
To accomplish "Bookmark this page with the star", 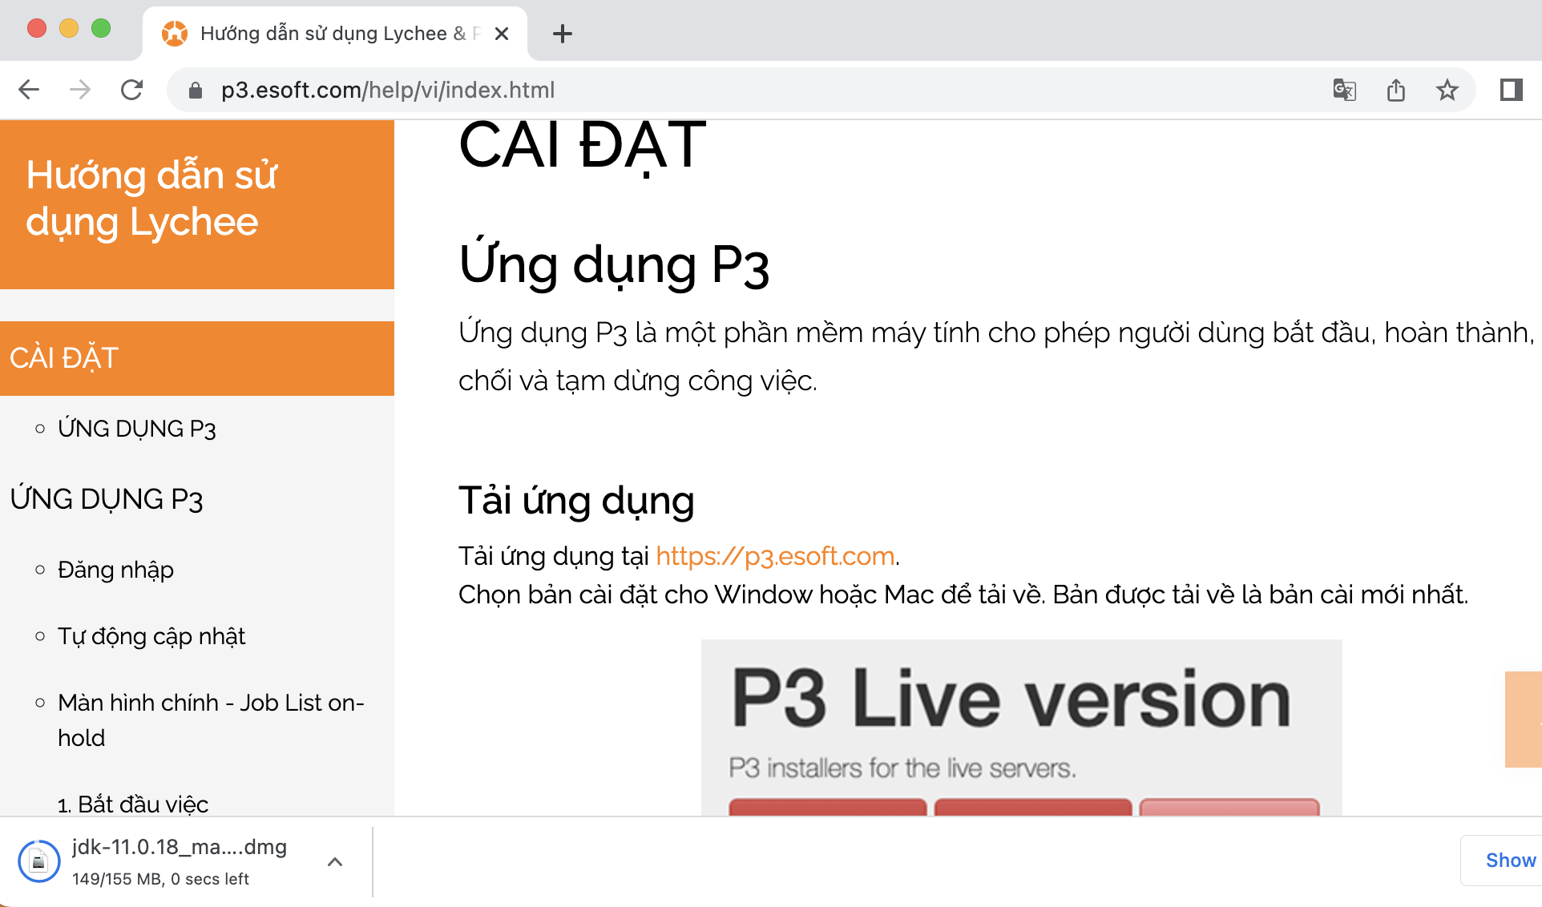I will [x=1447, y=90].
